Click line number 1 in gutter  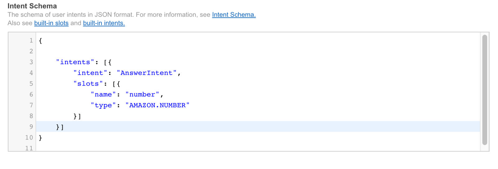tap(31, 41)
